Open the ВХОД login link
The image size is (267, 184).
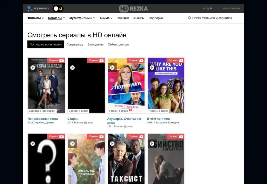point(206,8)
